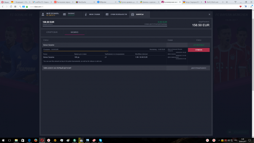Open Skype from the taskbar
Image resolution: width=254 pixels, height=143 pixels.
point(100,140)
